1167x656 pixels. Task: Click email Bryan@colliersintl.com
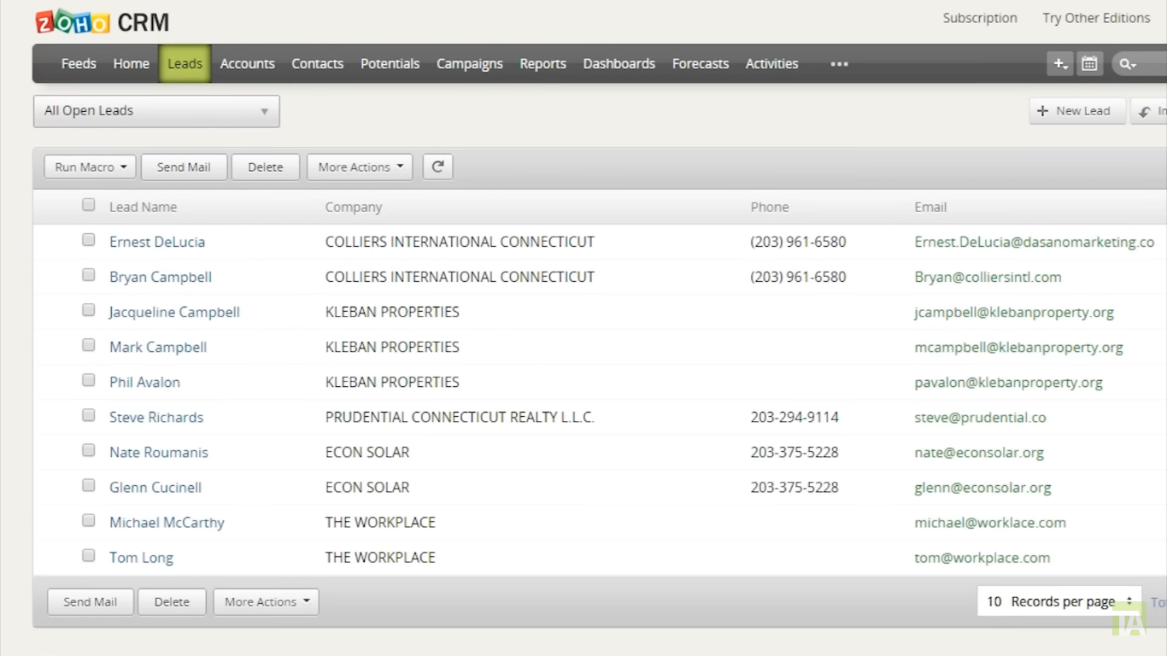point(988,277)
